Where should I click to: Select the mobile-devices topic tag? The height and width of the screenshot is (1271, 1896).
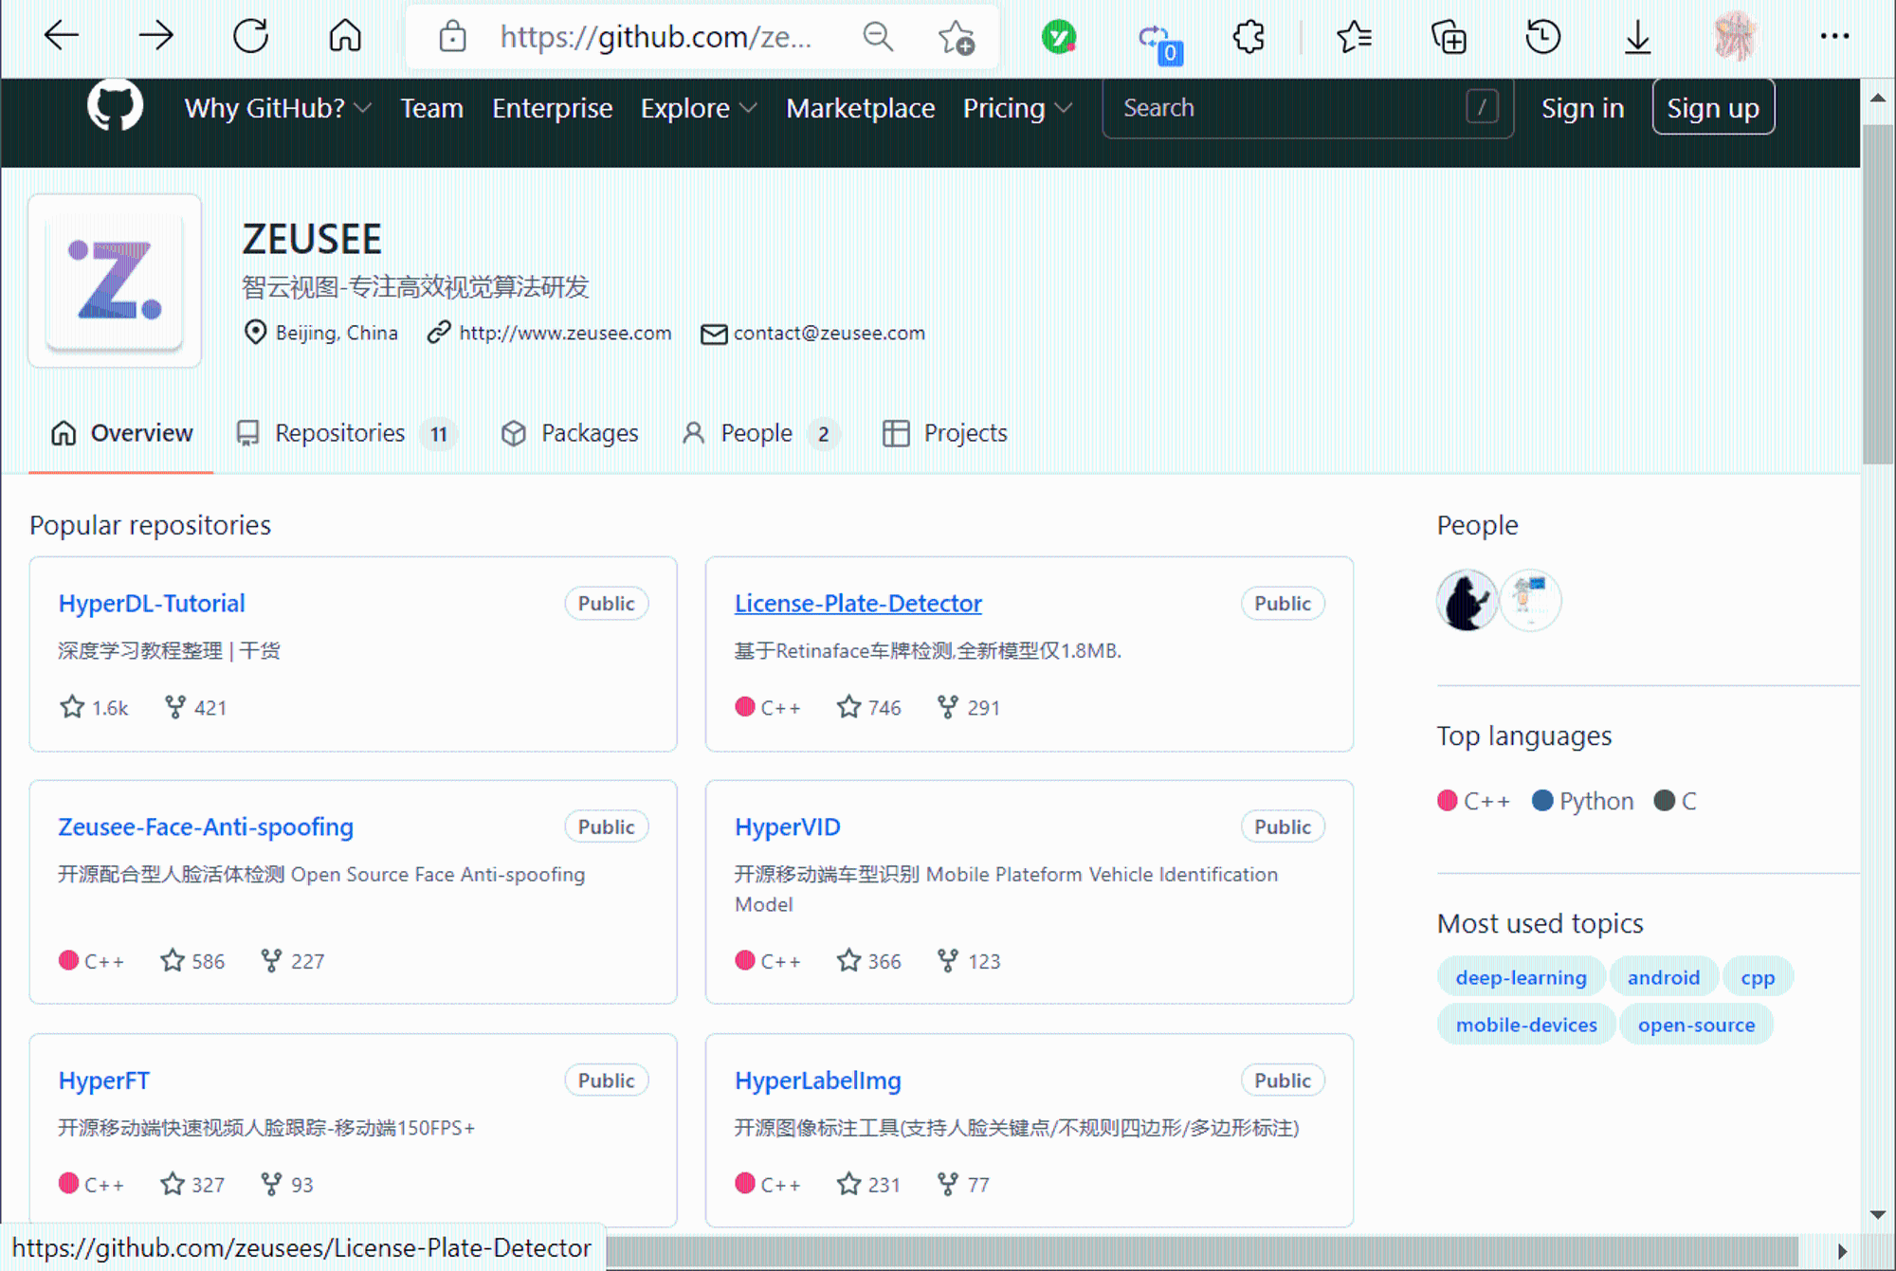pyautogui.click(x=1526, y=1025)
